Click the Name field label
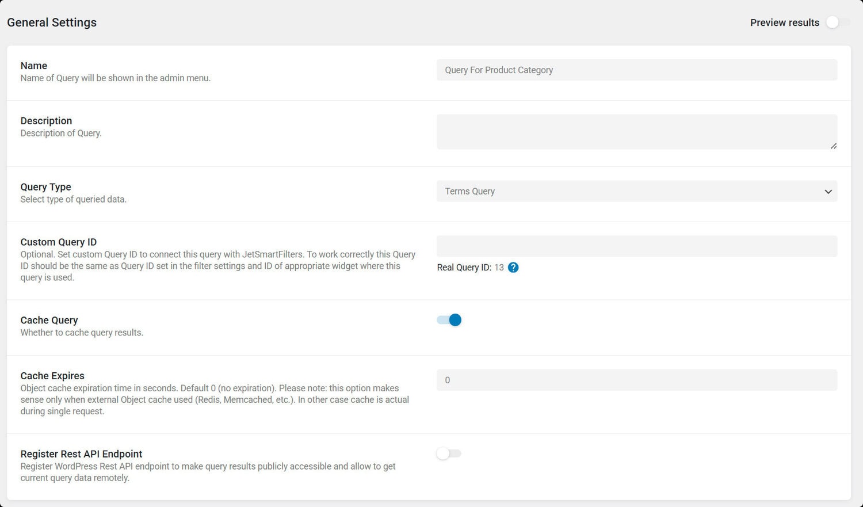This screenshot has width=863, height=507. coord(34,66)
